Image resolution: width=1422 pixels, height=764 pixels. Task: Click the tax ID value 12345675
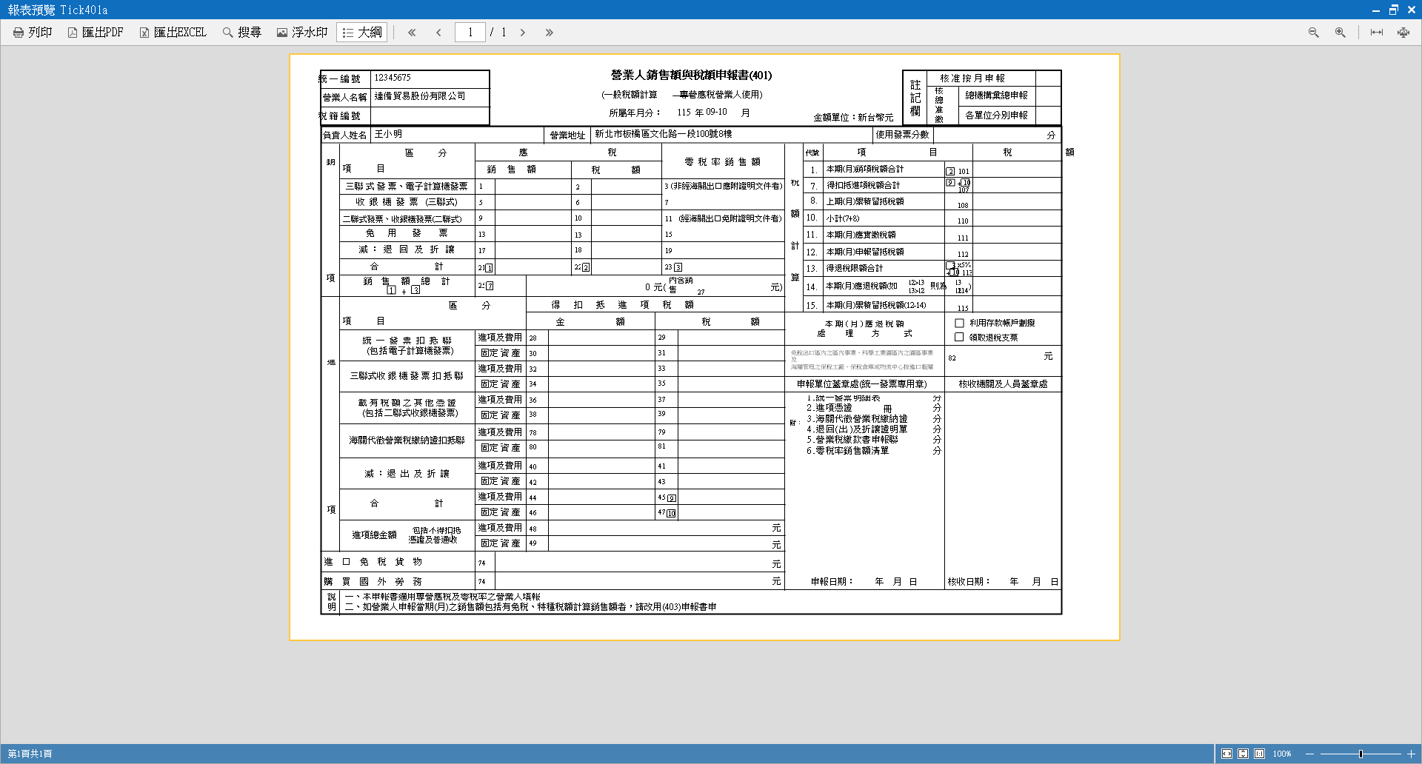[x=393, y=78]
